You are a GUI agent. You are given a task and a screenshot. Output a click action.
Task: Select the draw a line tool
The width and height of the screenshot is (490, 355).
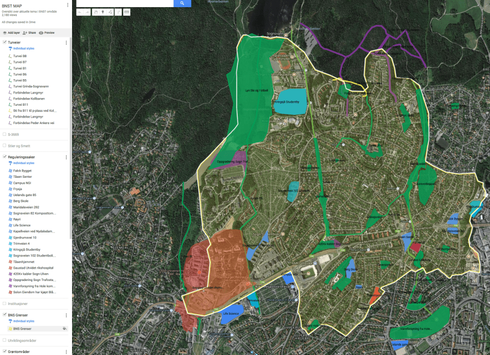click(x=110, y=12)
